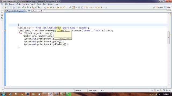This screenshot has height=96, width=172.
Task: Select the ParametersBinding.java editor tab
Action: pyautogui.click(x=15, y=11)
